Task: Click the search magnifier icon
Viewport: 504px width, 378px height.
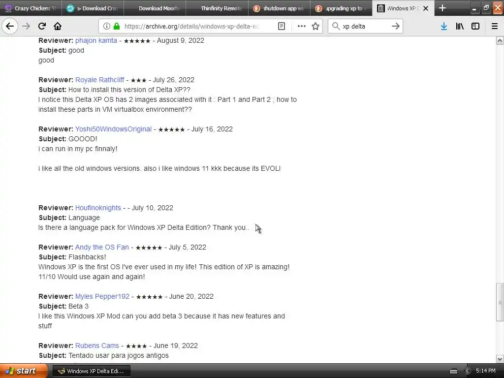Action: [x=336, y=26]
